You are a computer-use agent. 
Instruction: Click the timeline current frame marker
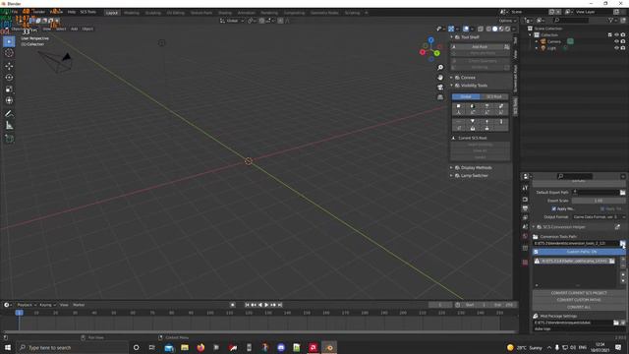pos(19,313)
